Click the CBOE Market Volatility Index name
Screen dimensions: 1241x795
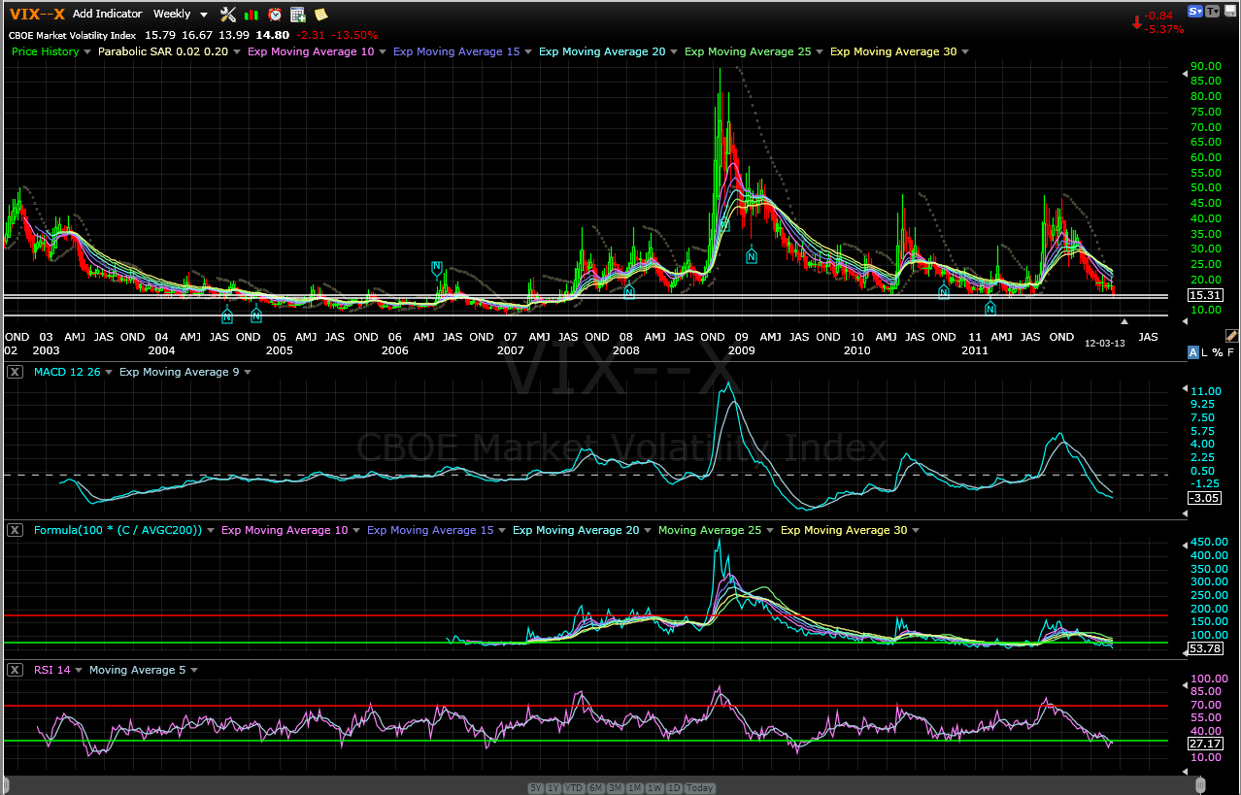coord(73,35)
